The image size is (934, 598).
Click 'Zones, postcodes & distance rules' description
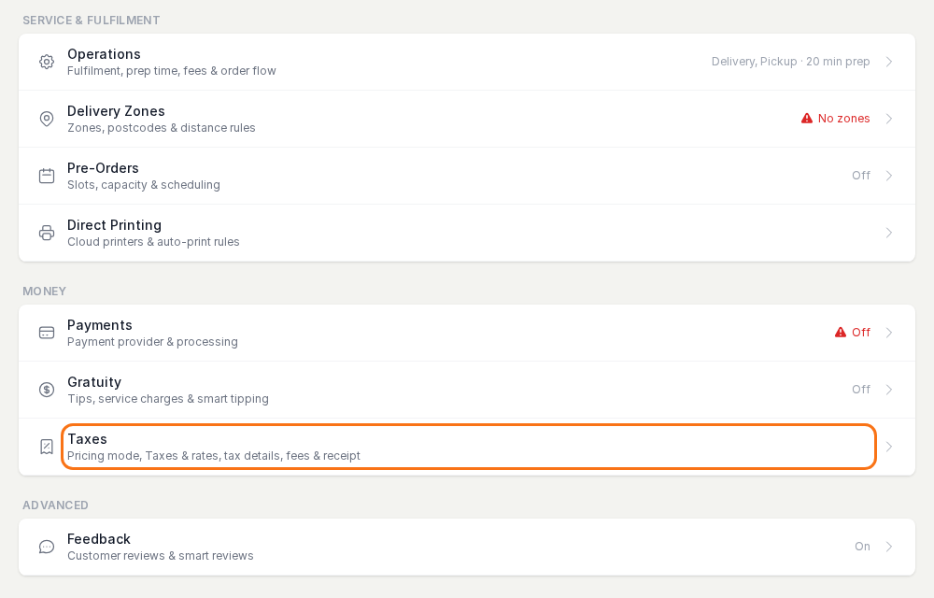(162, 128)
